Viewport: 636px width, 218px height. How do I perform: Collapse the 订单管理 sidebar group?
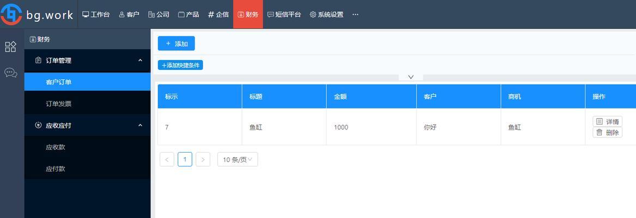tap(87, 60)
